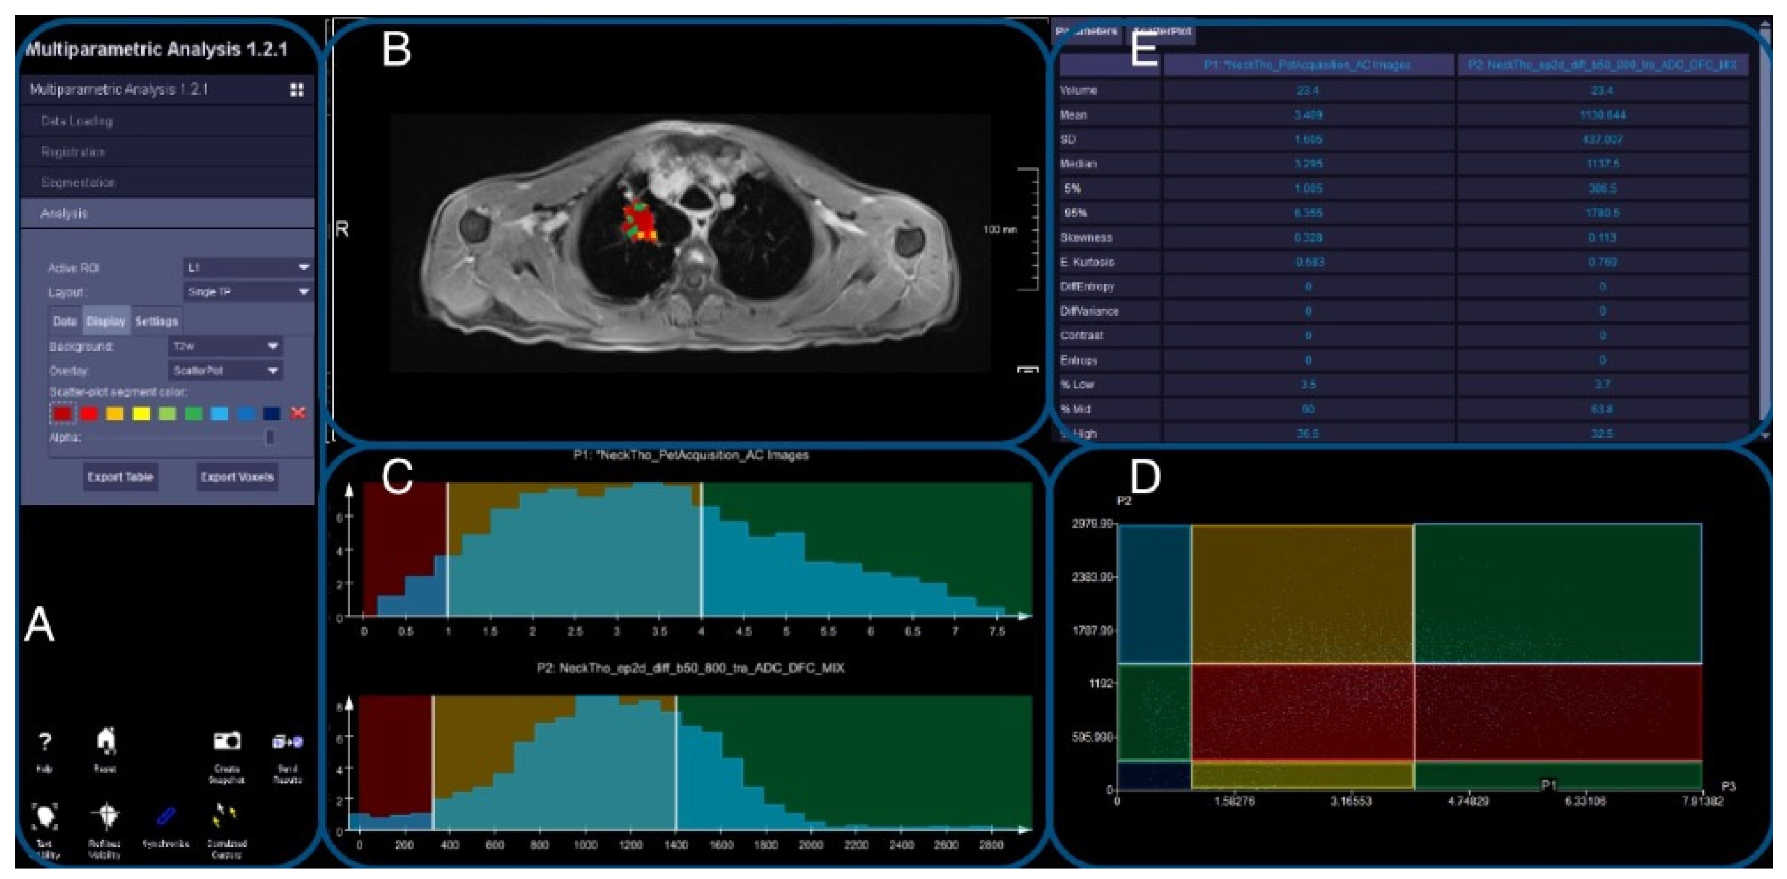Expand the Registration section
The height and width of the screenshot is (879, 1787).
(167, 152)
